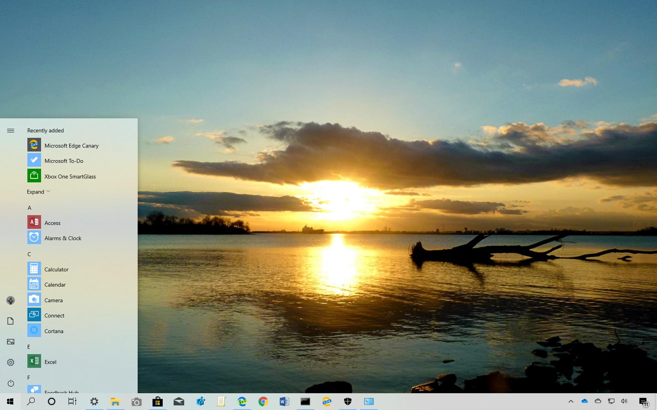Open the Camera app from the app list
Screen dimensions: 657x410
tap(54, 300)
